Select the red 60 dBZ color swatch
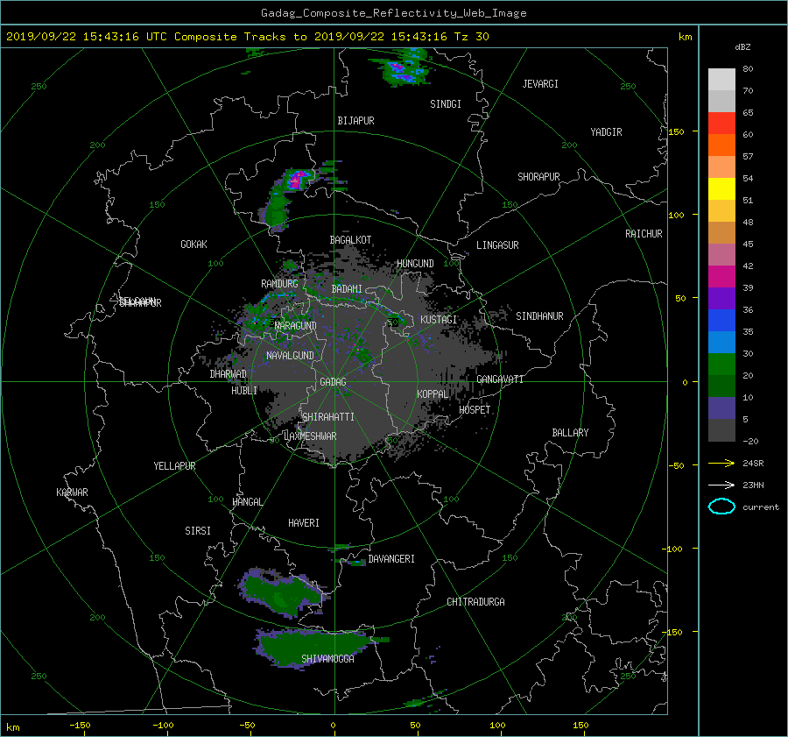 (721, 123)
